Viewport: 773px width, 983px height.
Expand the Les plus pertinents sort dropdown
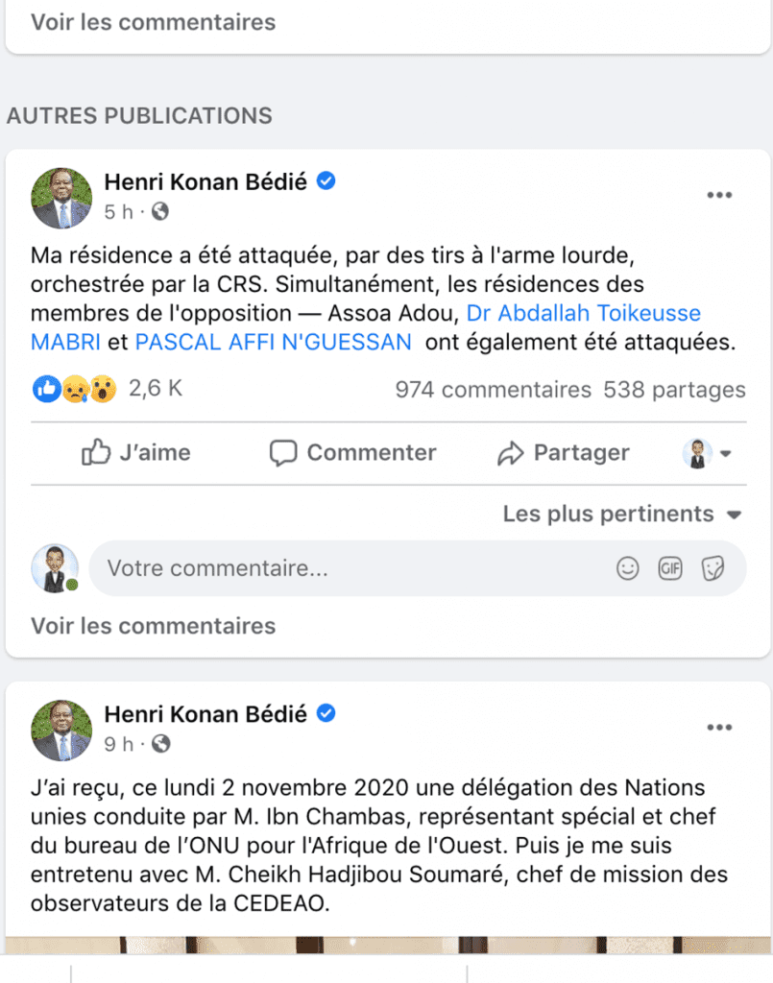(622, 515)
